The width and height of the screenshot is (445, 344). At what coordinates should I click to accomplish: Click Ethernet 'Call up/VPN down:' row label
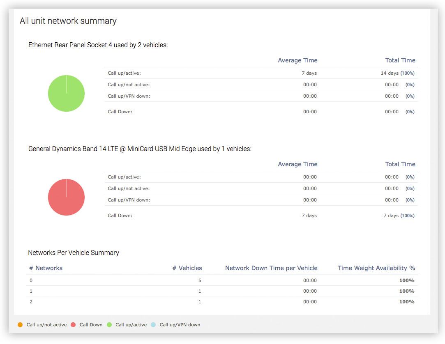coord(129,96)
